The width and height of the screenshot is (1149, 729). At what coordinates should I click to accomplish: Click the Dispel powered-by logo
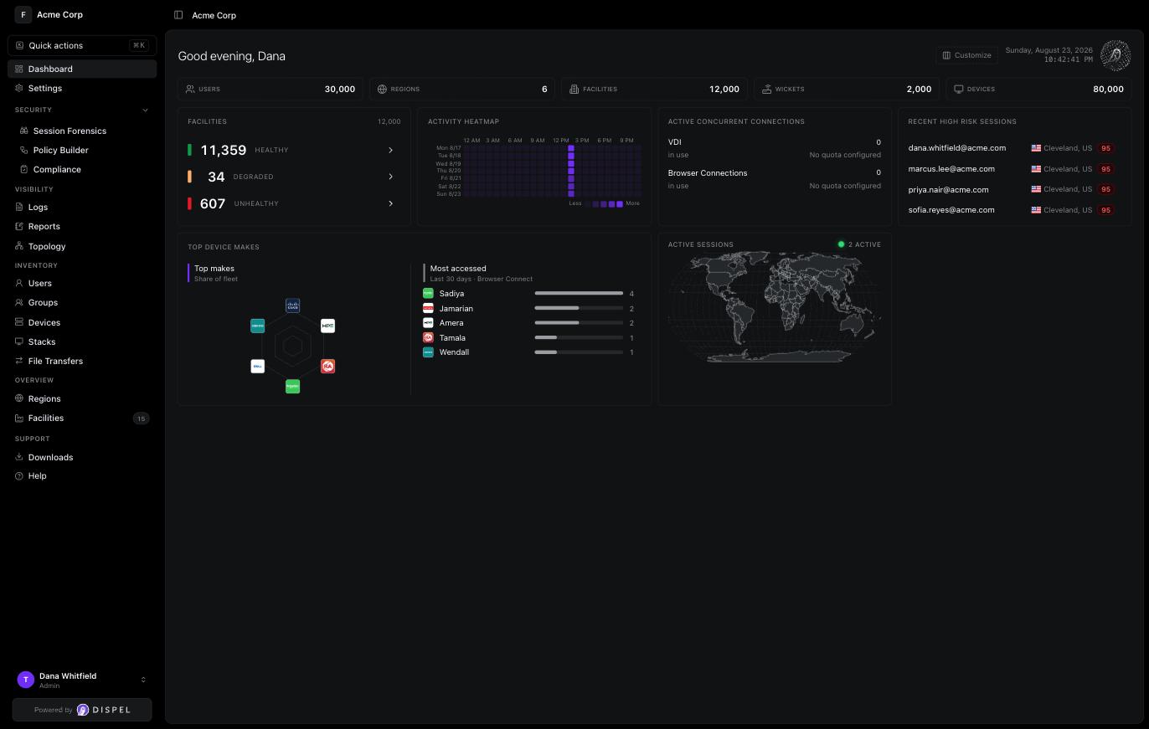point(104,710)
